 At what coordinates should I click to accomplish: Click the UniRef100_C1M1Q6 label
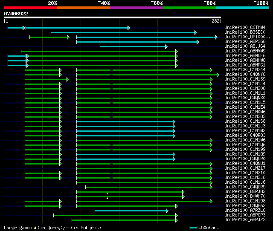[x=245, y=145]
